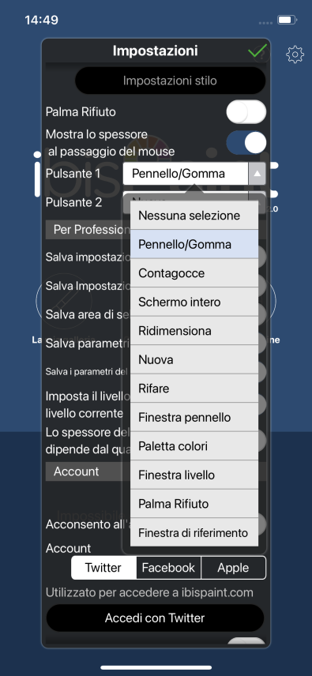Pick Paletta colori from the list

194,446
